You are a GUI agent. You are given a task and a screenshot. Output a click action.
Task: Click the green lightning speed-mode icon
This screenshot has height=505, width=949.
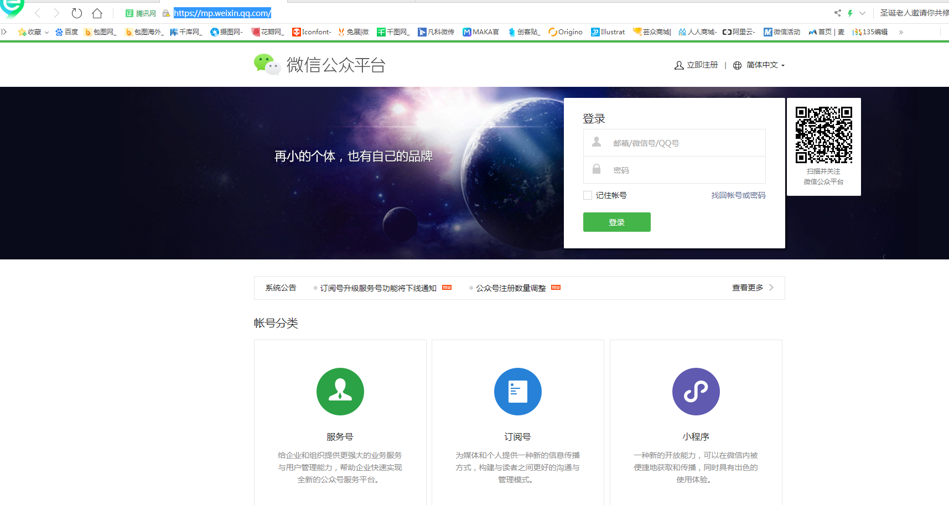[850, 13]
